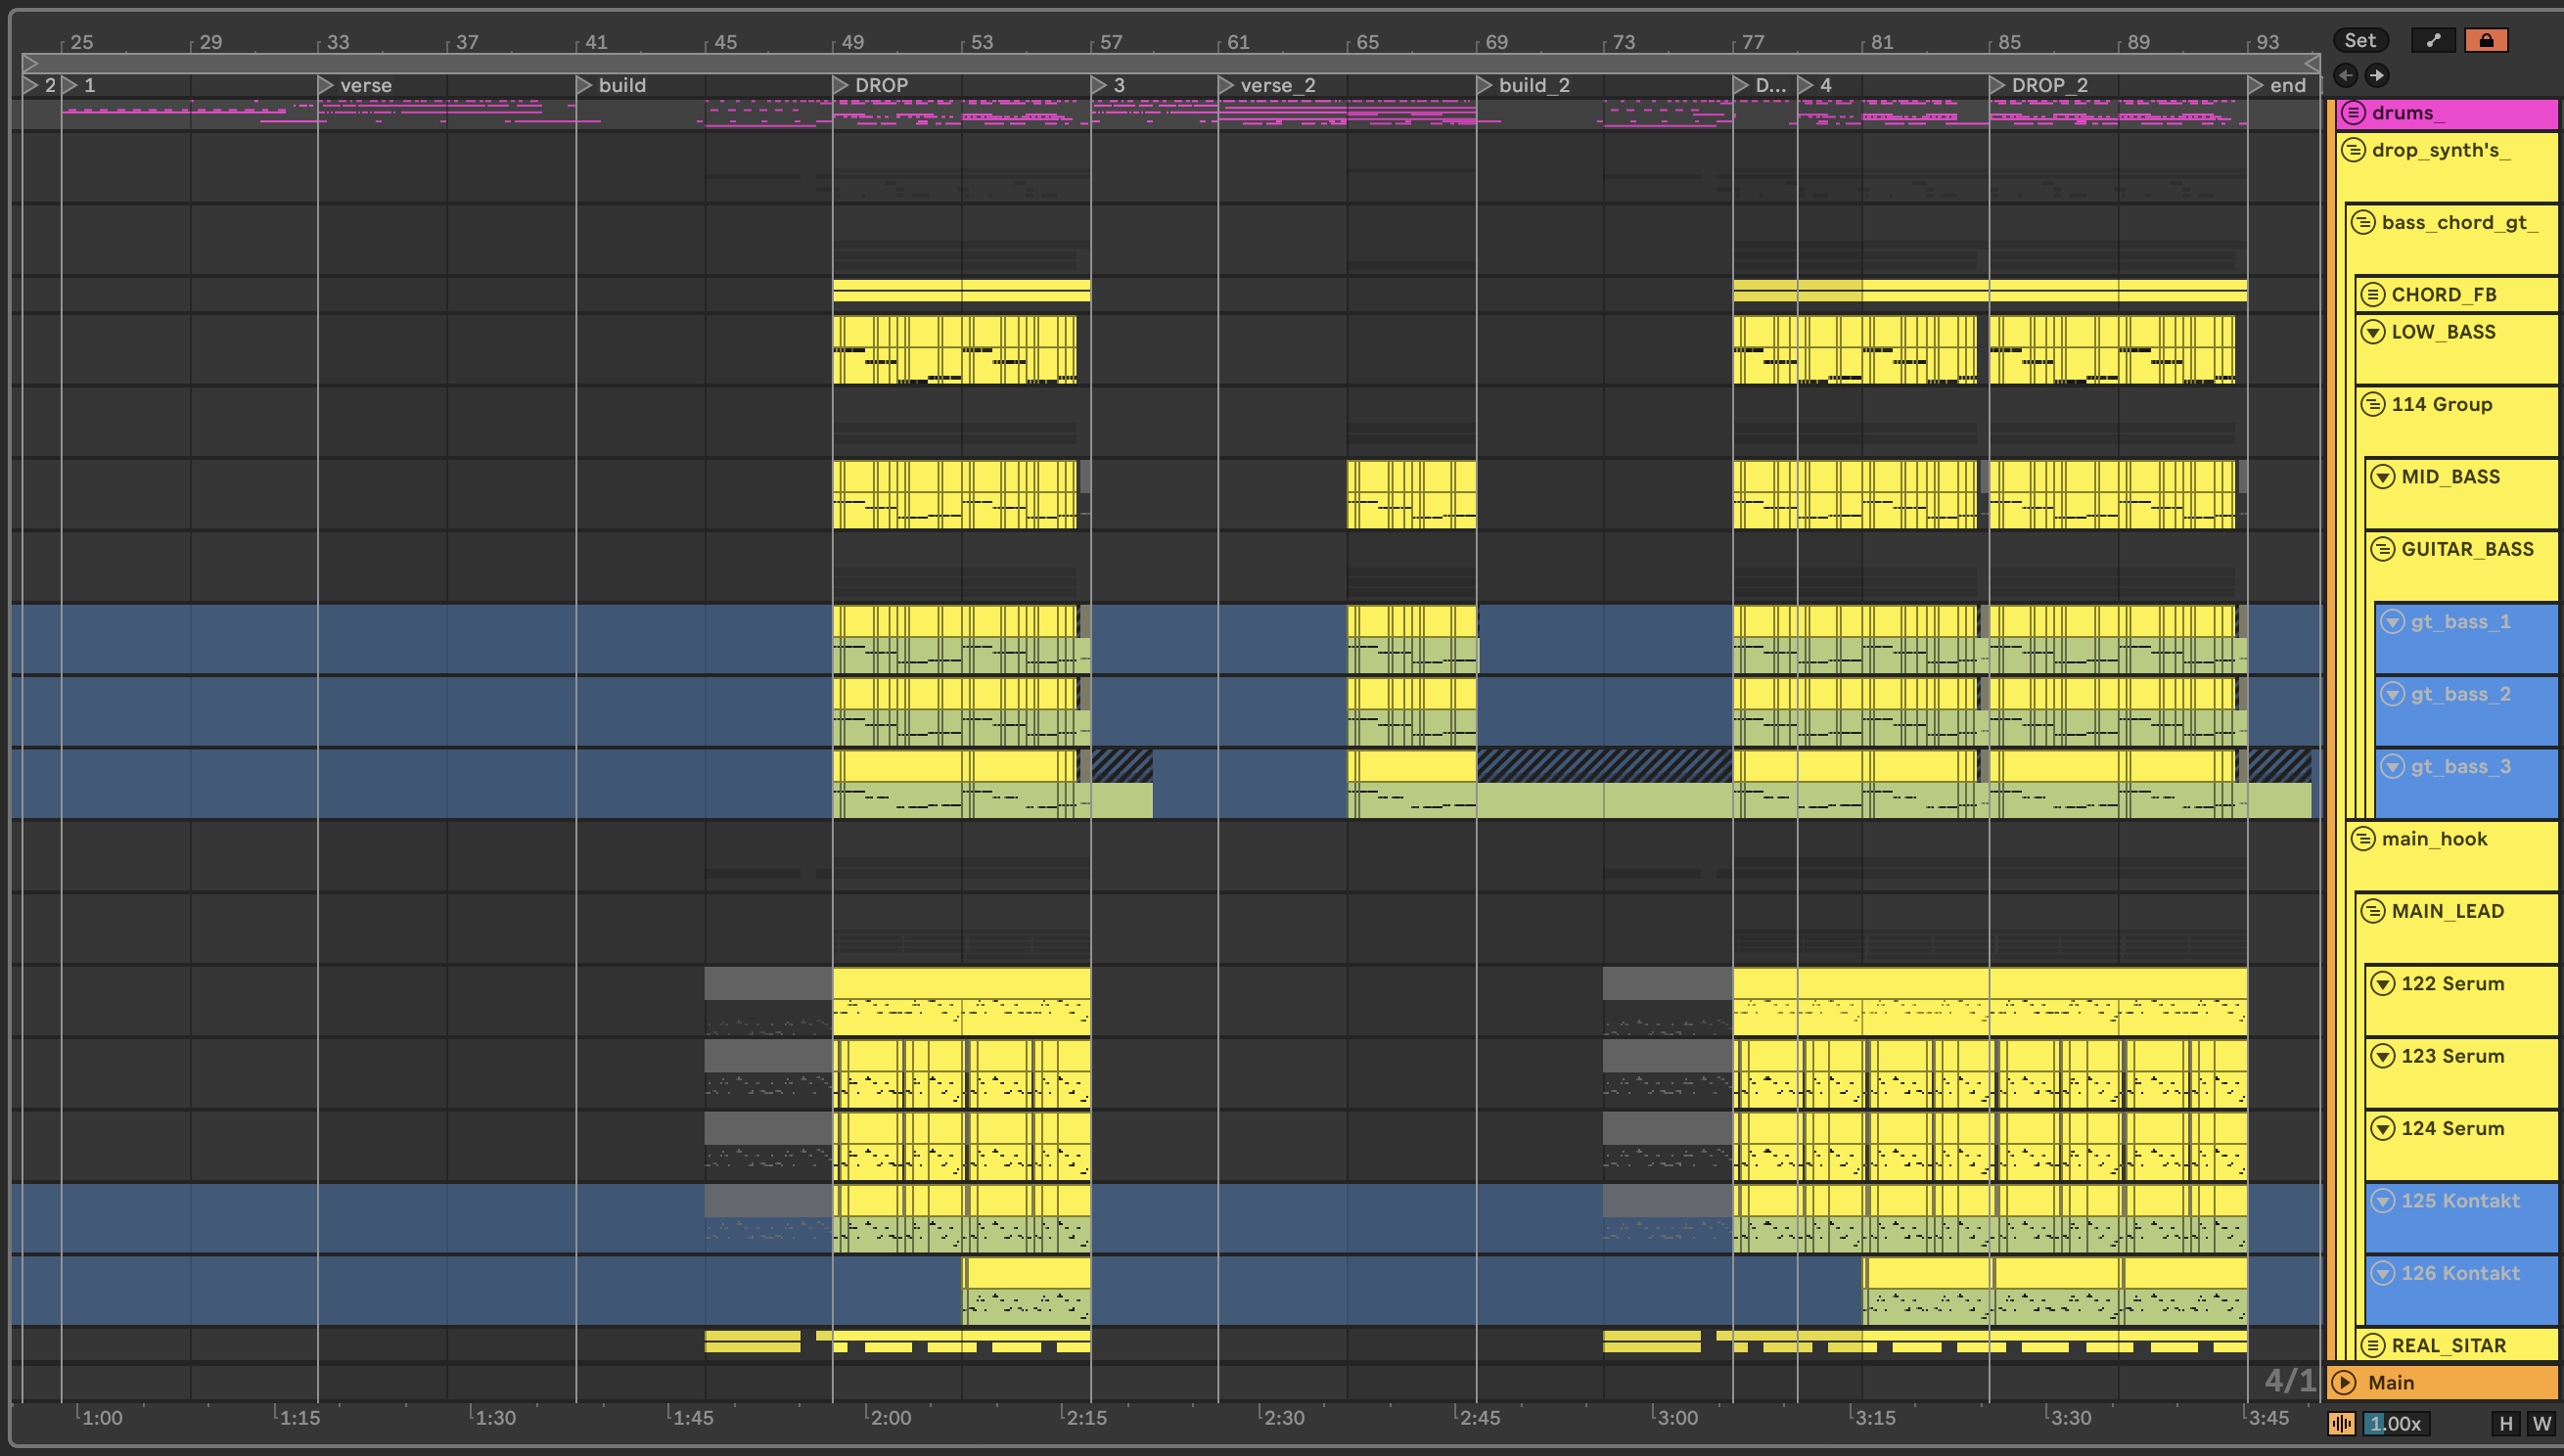Screen dimensions: 2564x1456
Task: Toggle the Lock Envelopes button
Action: [x=2486, y=40]
